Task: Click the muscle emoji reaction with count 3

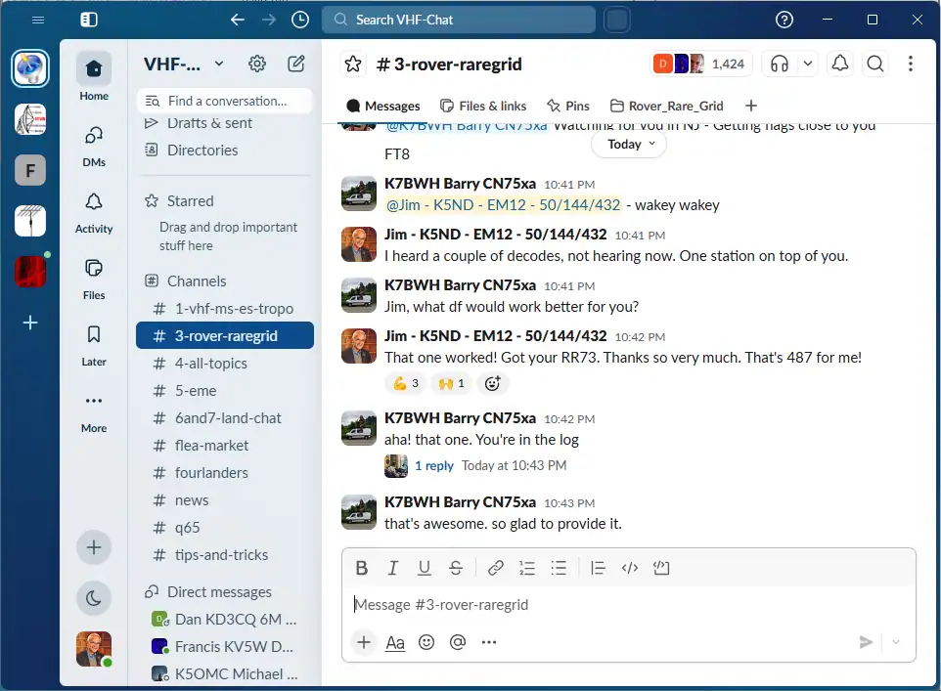Action: click(x=405, y=383)
